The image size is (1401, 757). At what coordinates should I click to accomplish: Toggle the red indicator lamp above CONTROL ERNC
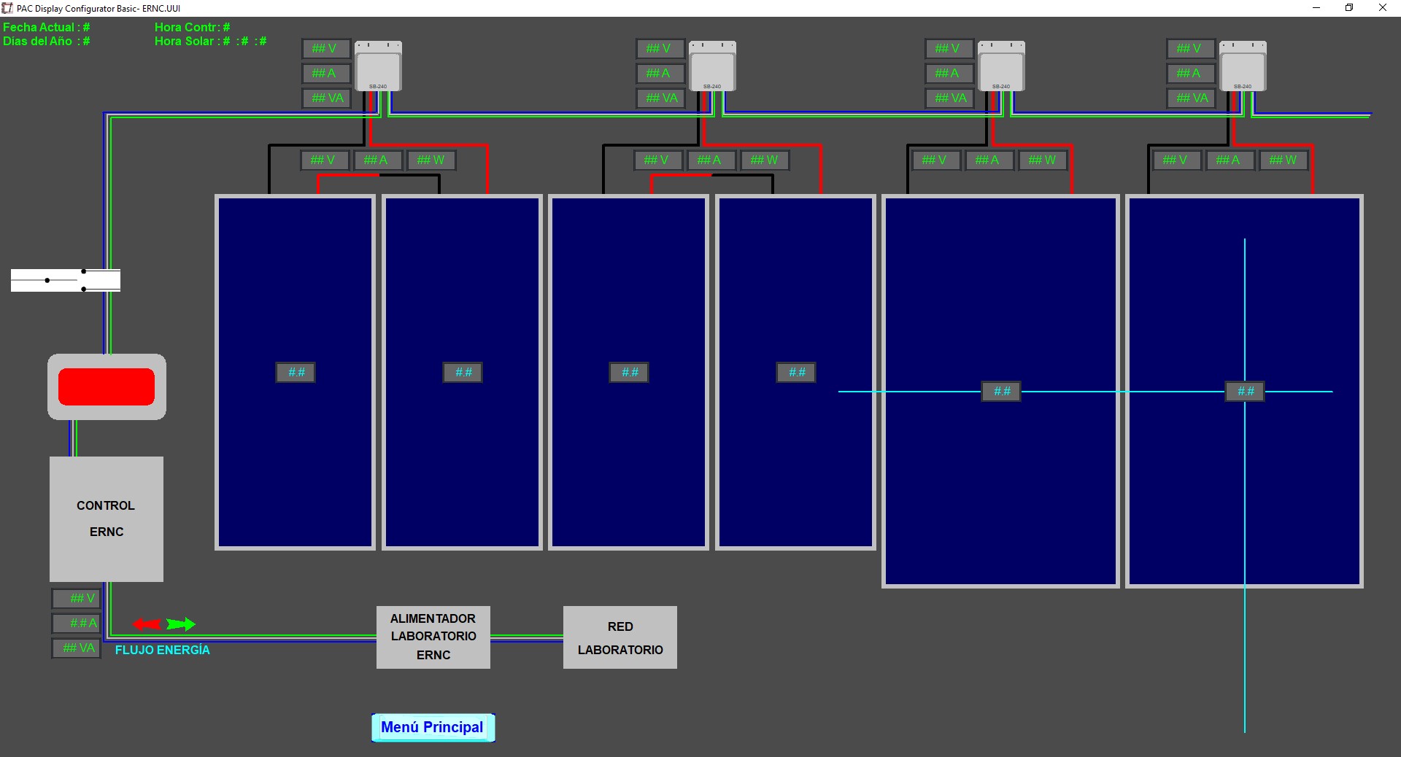point(107,387)
